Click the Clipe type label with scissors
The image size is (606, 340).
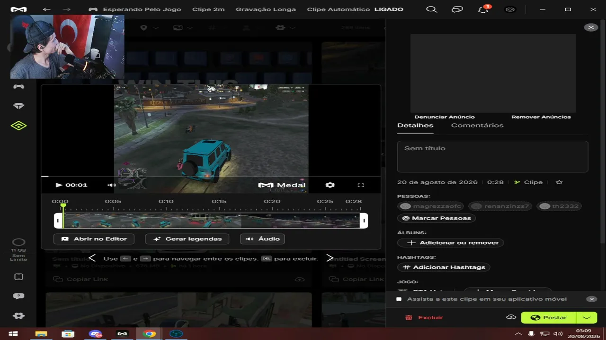pyautogui.click(x=528, y=182)
